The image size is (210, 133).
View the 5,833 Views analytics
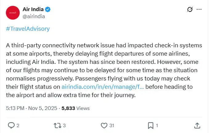pyautogui.click(x=76, y=108)
